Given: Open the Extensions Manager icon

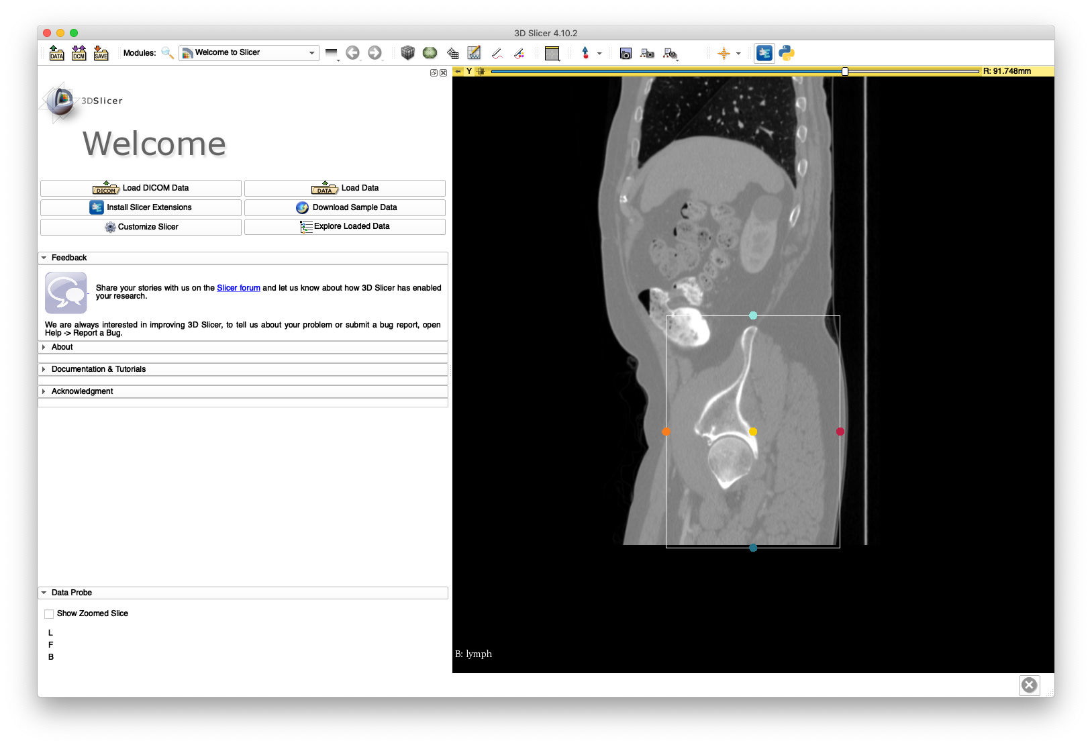Looking at the screenshot, I should click(x=764, y=53).
